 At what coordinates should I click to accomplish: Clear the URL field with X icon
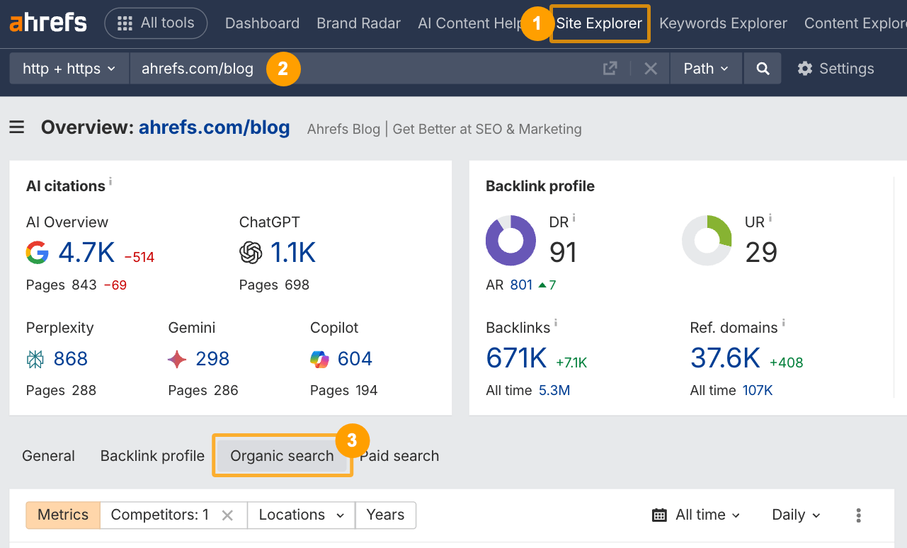(651, 69)
